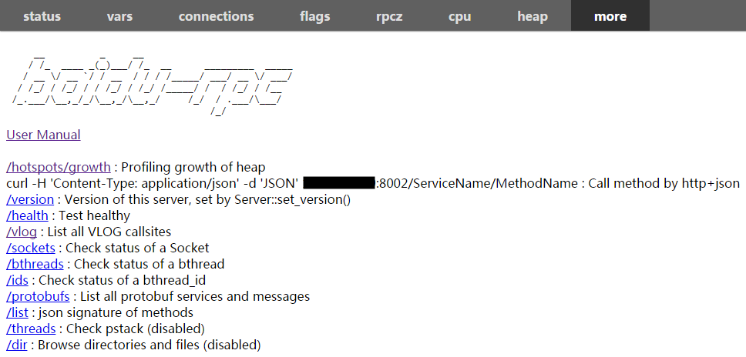Select the flags tab
Image resolution: width=746 pixels, height=357 pixels.
point(314,16)
